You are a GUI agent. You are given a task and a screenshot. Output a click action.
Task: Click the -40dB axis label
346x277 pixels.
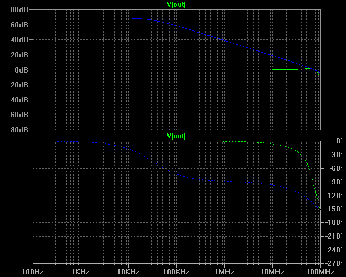coord(18,100)
